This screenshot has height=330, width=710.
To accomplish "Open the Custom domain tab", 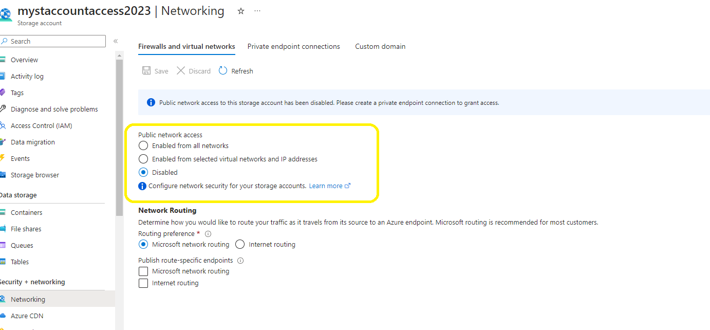I will point(380,46).
